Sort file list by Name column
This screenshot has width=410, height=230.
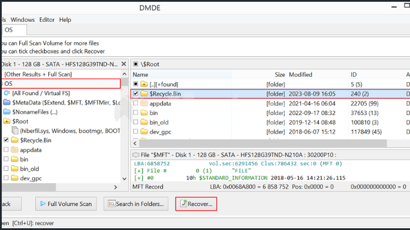(181, 75)
